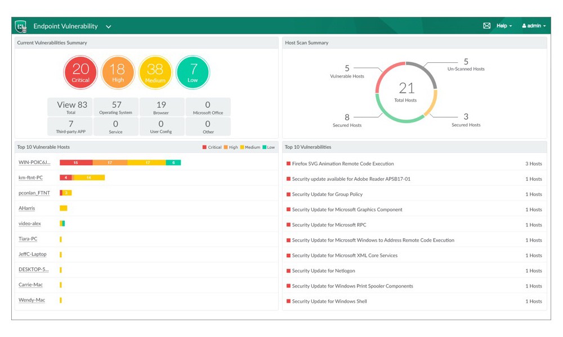This screenshot has width=563, height=337.
Task: Select the 57 Operating System tile
Action: coord(115,107)
